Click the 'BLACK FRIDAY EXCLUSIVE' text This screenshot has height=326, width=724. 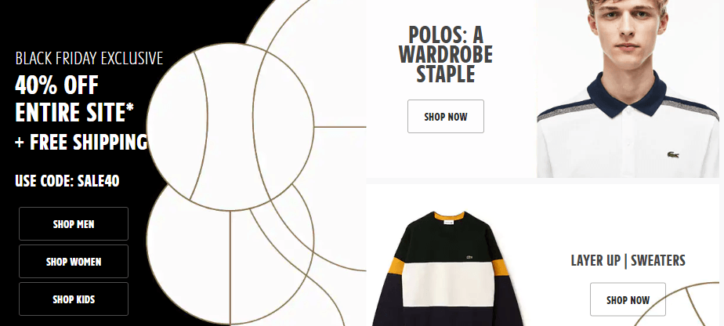coord(89,59)
